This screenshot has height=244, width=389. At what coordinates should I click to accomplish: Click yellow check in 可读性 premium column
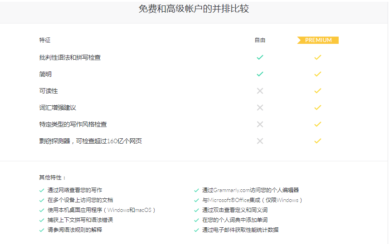click(x=317, y=91)
